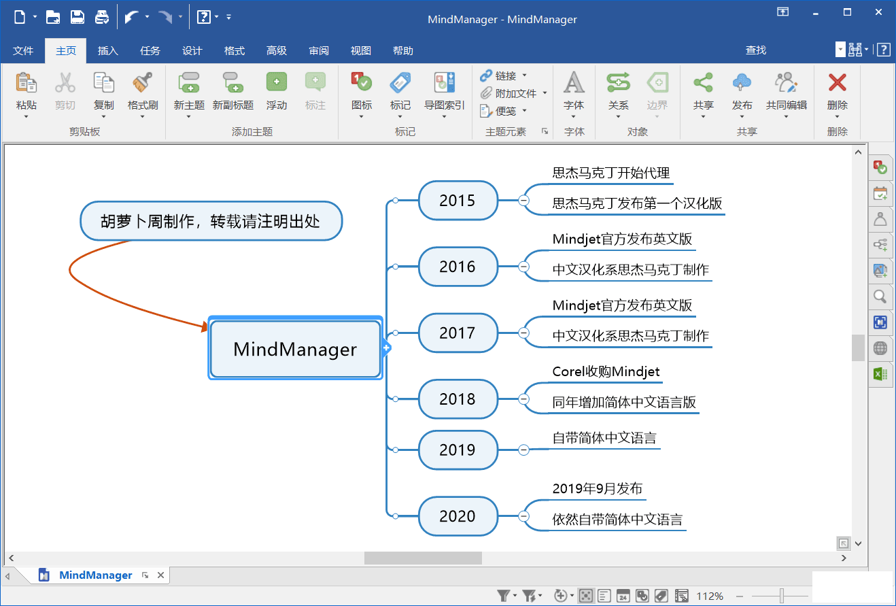Toggle show icon markers status bar icon

tap(642, 596)
